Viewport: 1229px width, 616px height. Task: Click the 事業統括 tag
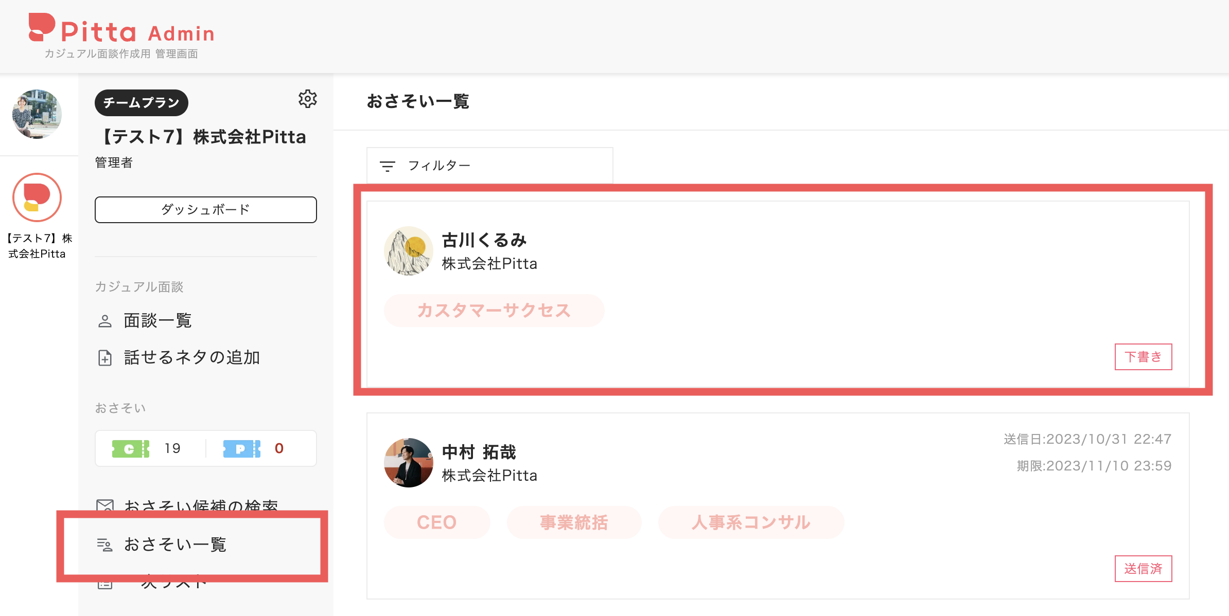click(574, 522)
